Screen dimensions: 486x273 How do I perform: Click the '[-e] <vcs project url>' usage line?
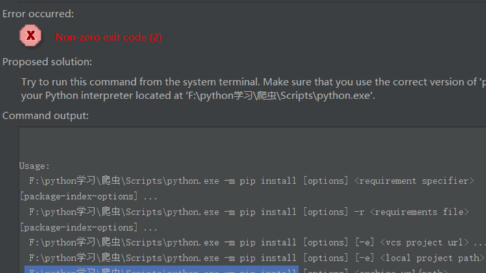tap(256, 243)
